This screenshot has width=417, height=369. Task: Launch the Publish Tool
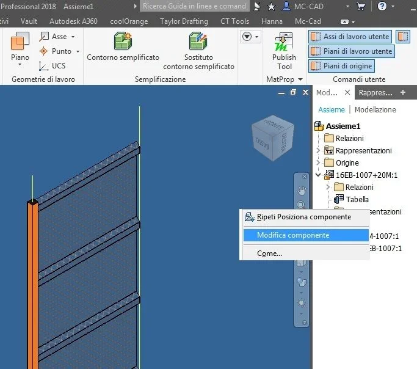tap(284, 51)
